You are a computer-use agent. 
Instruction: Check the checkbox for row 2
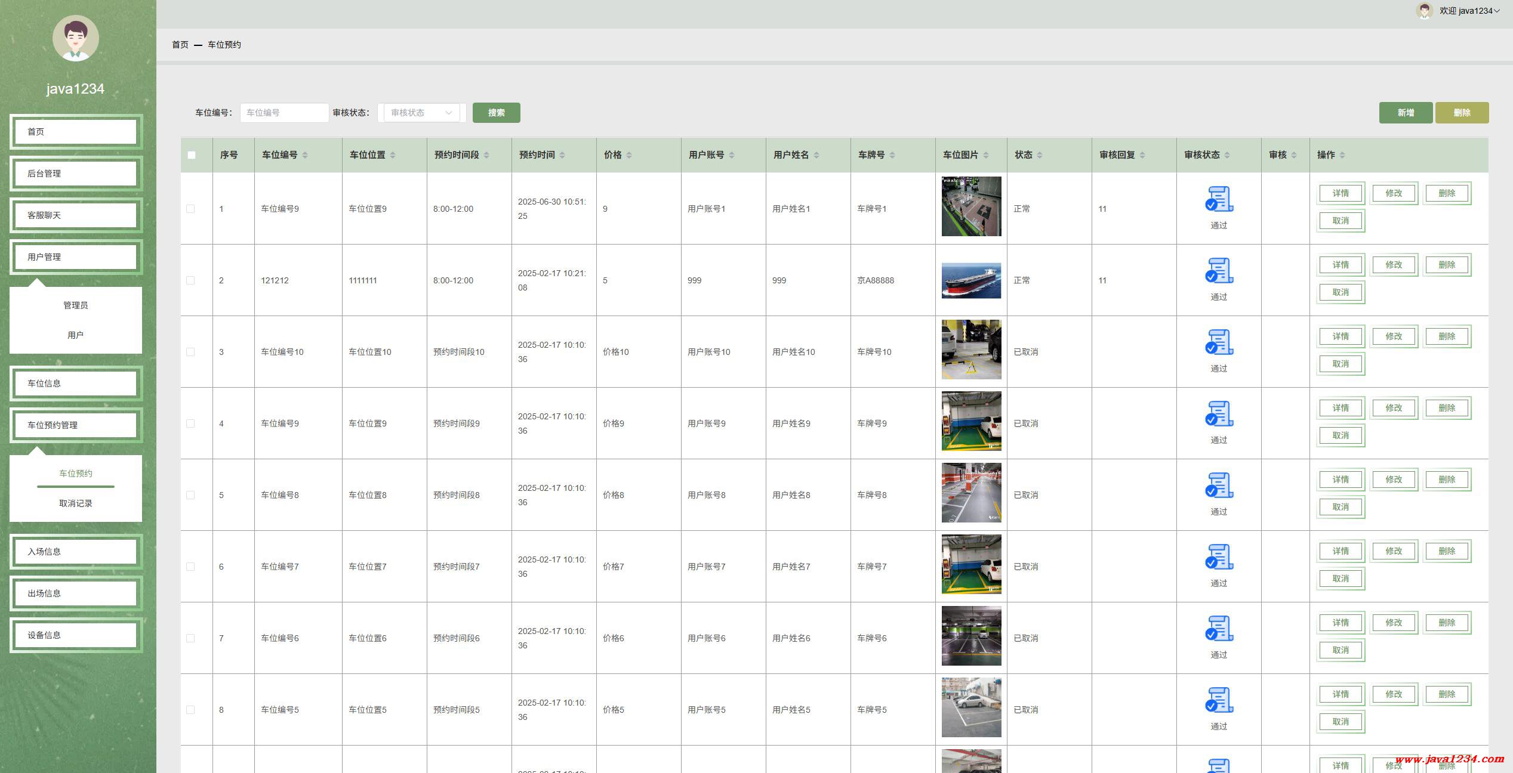click(x=190, y=280)
